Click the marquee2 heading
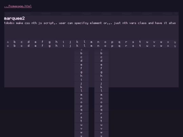The width and height of the screenshot is (183, 137). click(14, 18)
